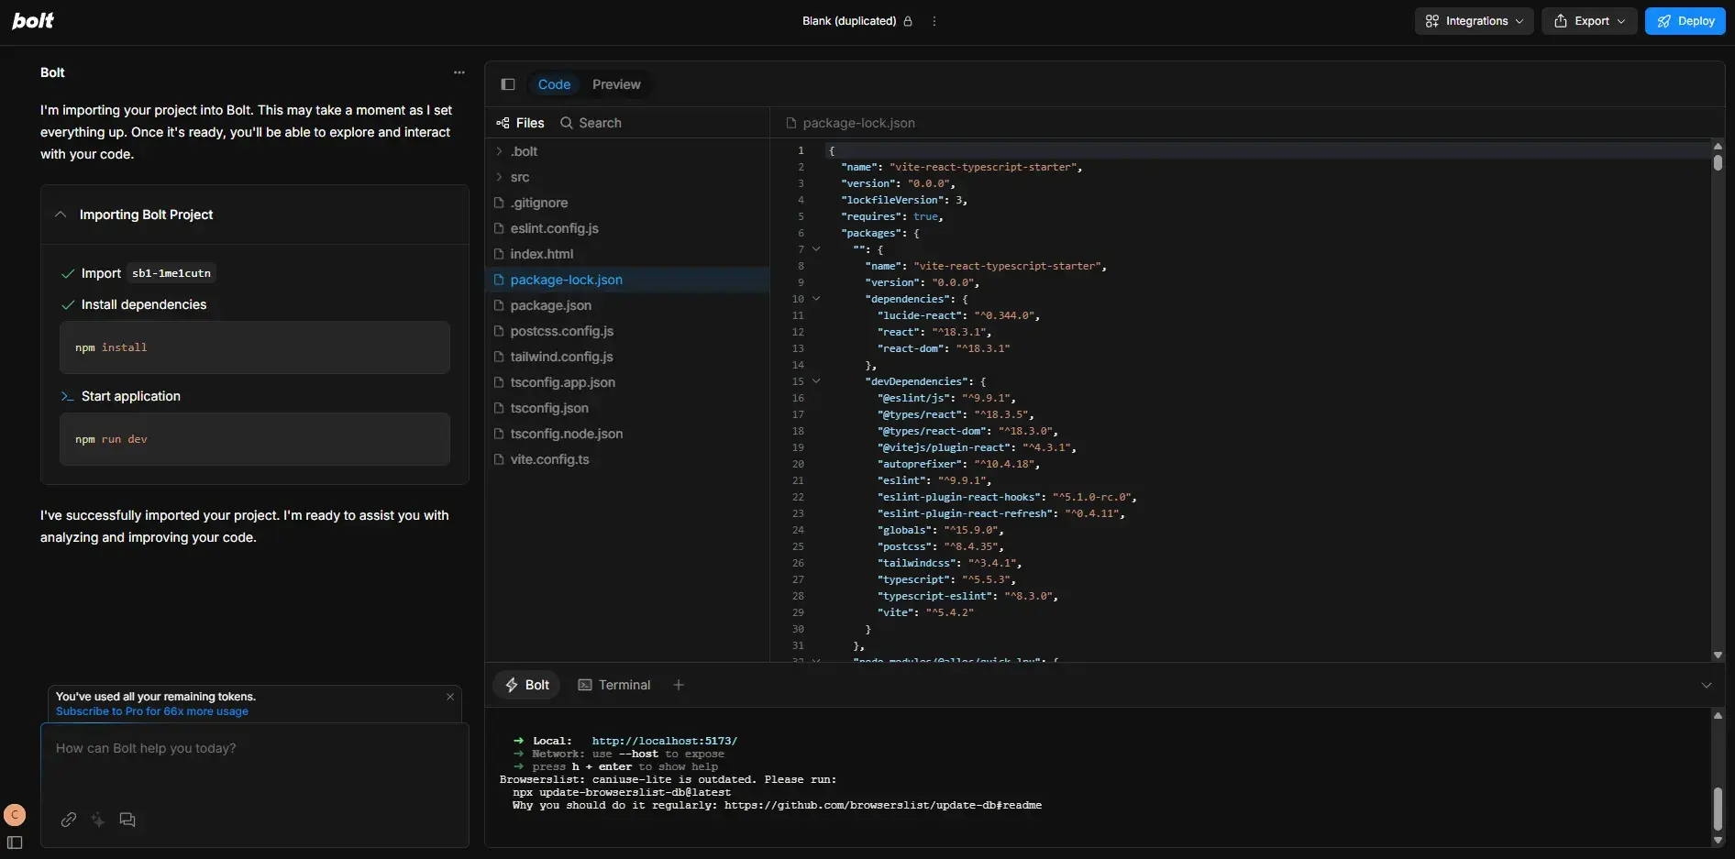Switch to the Terminal tab

tap(614, 685)
